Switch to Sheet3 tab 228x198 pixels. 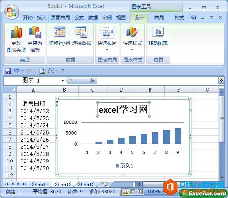86,185
